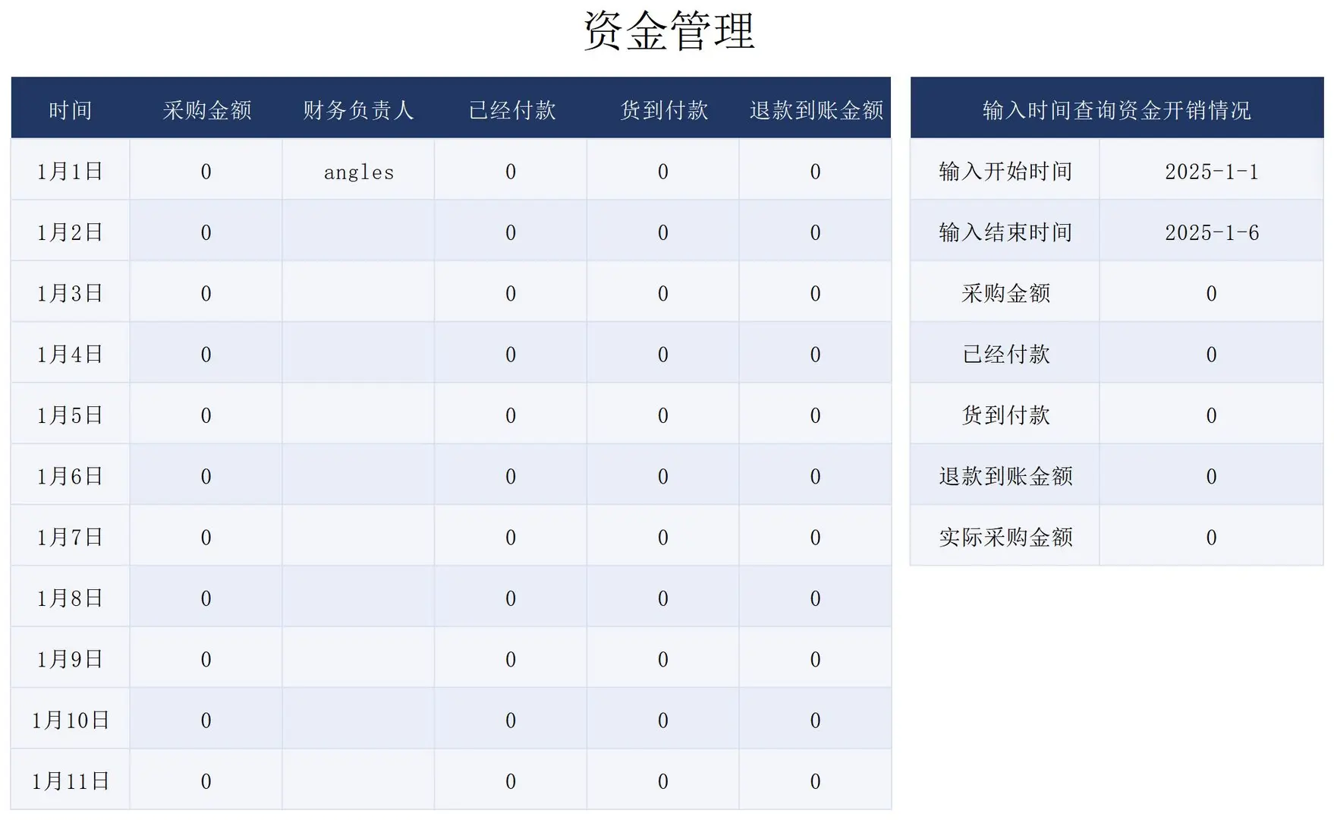The width and height of the screenshot is (1334, 820).
Task: Click the 货到付款 cell for 1月7日
Action: [662, 536]
